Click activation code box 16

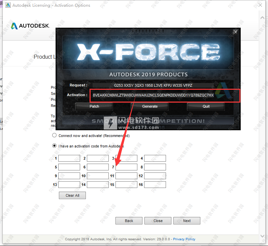coord(155,185)
